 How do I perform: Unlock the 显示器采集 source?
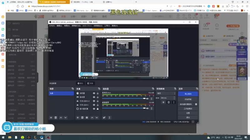(97, 109)
